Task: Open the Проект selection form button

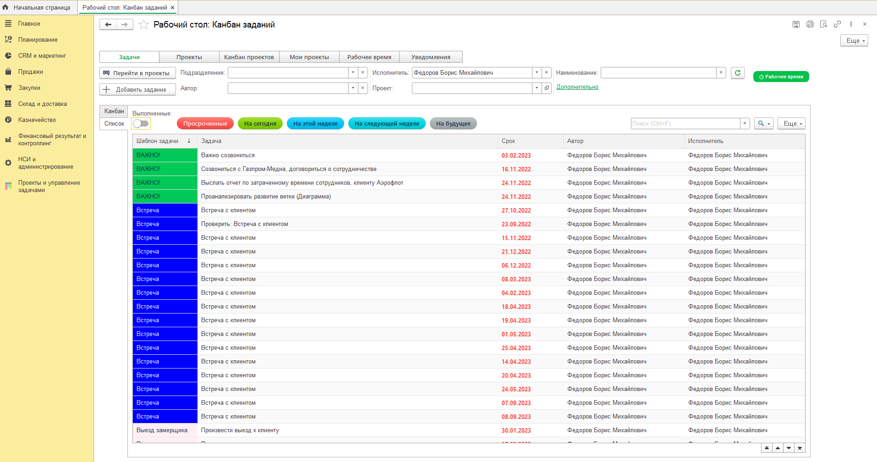Action: [546, 88]
